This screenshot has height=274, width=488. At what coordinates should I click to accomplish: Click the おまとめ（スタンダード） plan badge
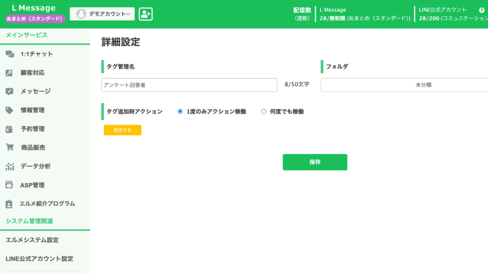pyautogui.click(x=35, y=19)
